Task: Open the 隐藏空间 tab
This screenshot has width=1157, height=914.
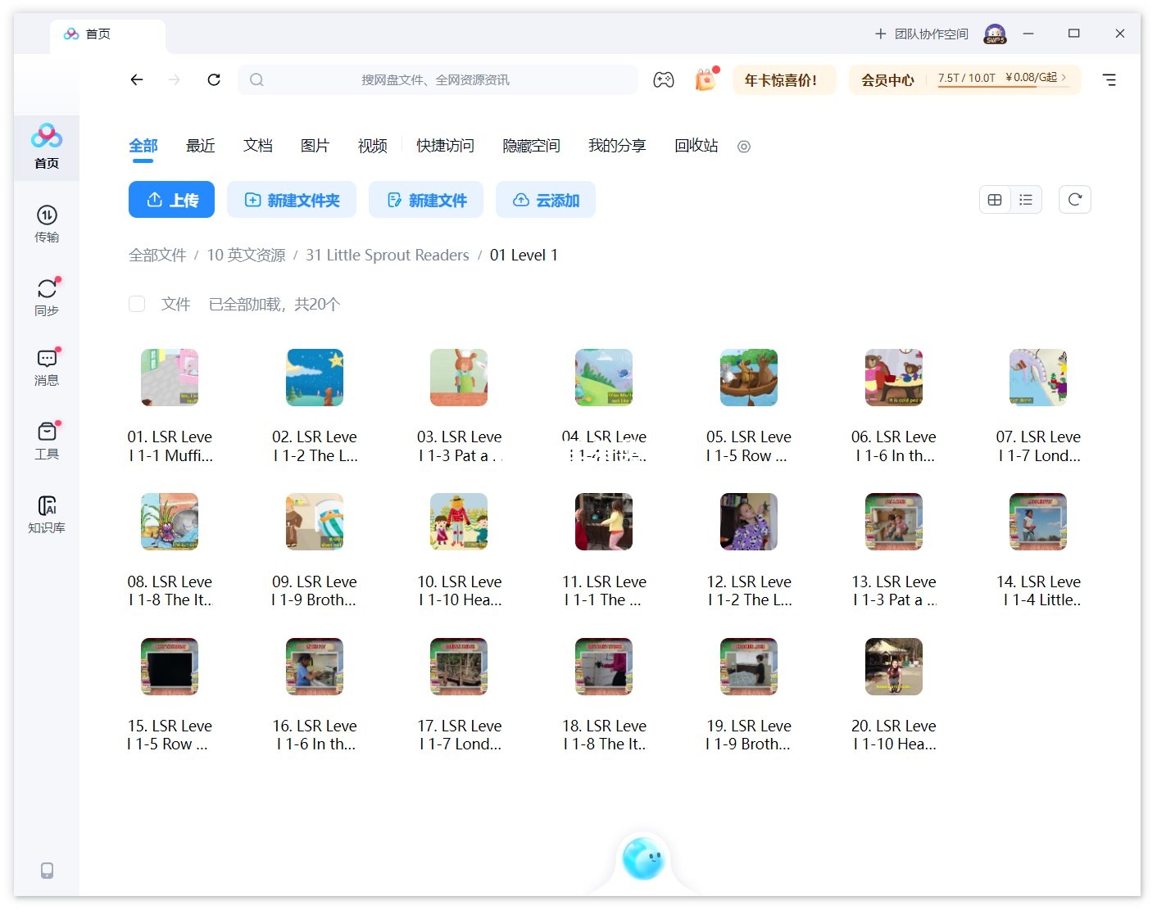Action: (531, 146)
